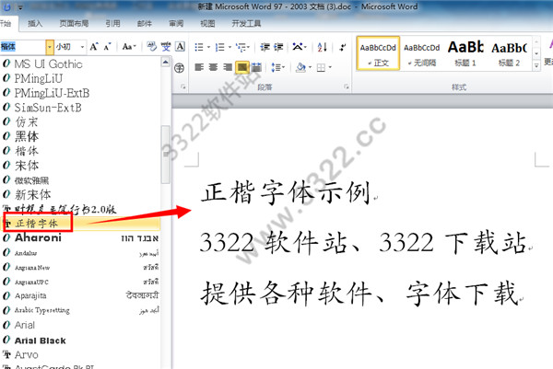Apply the 正文 style
This screenshot has width=553, height=369.
[x=378, y=53]
